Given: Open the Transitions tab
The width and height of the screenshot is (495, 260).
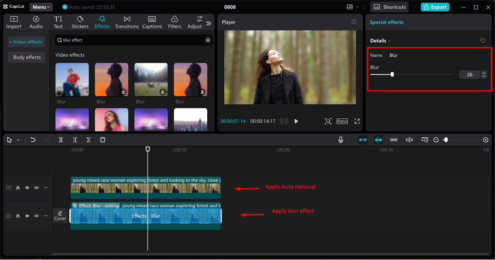Looking at the screenshot, I should [127, 22].
